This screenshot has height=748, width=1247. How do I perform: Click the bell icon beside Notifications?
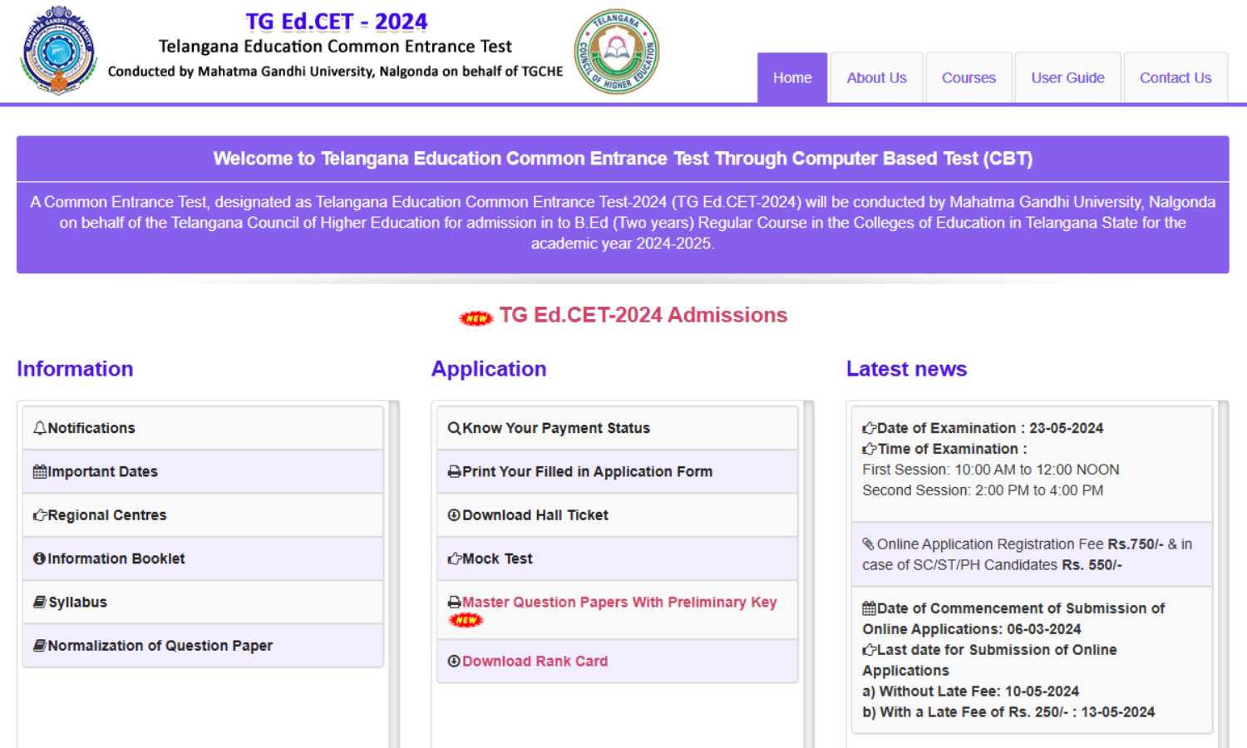coord(39,428)
